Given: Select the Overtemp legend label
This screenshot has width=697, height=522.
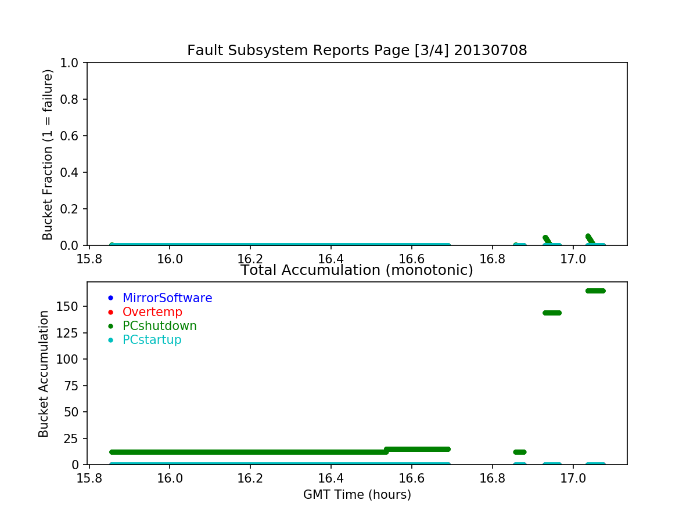Looking at the screenshot, I should (x=152, y=312).
